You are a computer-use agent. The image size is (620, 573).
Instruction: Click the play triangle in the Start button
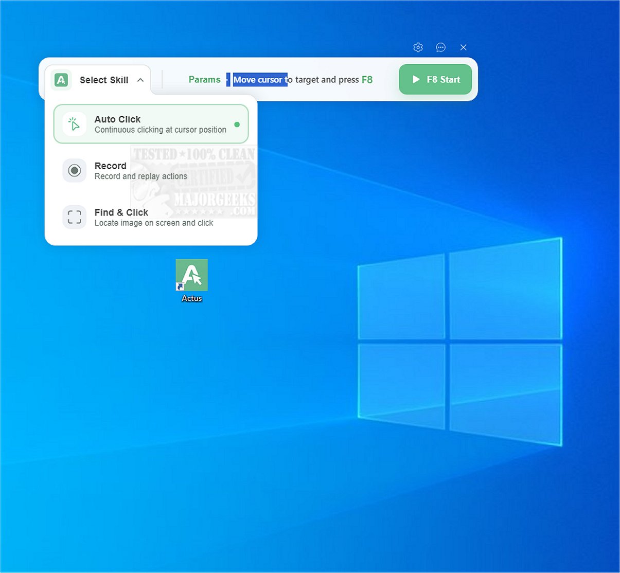(416, 80)
